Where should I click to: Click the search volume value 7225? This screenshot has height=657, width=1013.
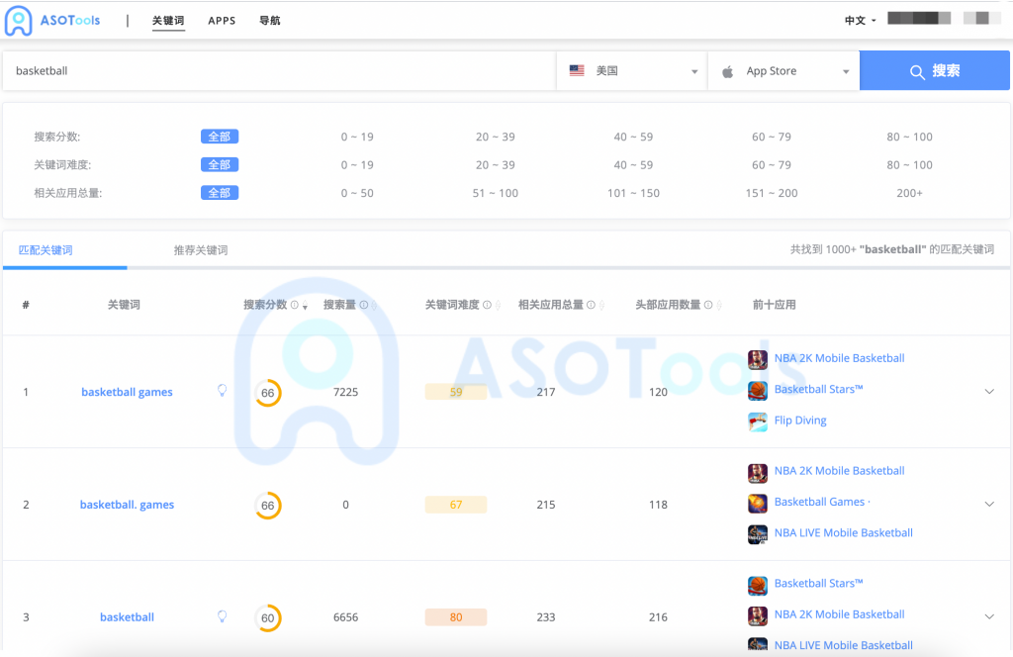(345, 392)
